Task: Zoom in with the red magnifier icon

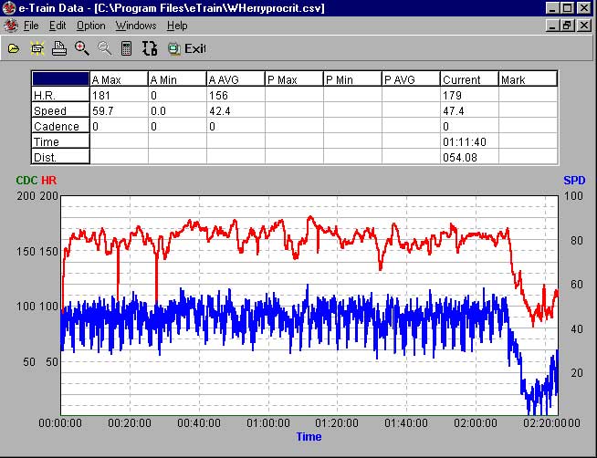Action: (x=82, y=48)
